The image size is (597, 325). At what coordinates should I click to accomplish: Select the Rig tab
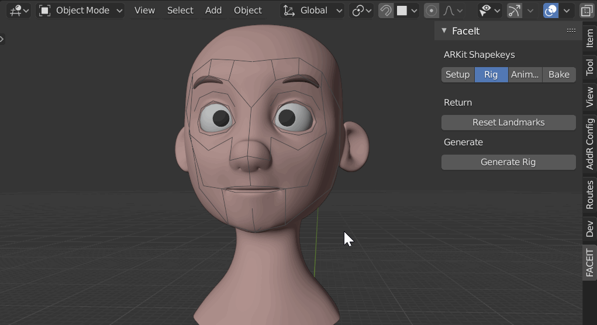click(x=491, y=75)
